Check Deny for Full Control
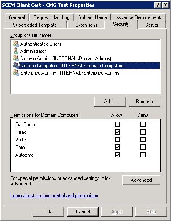This screenshot has height=221, width=171. pyautogui.click(x=143, y=124)
